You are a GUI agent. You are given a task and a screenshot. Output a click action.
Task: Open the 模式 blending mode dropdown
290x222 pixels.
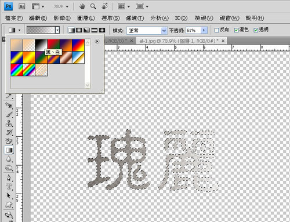(147, 31)
